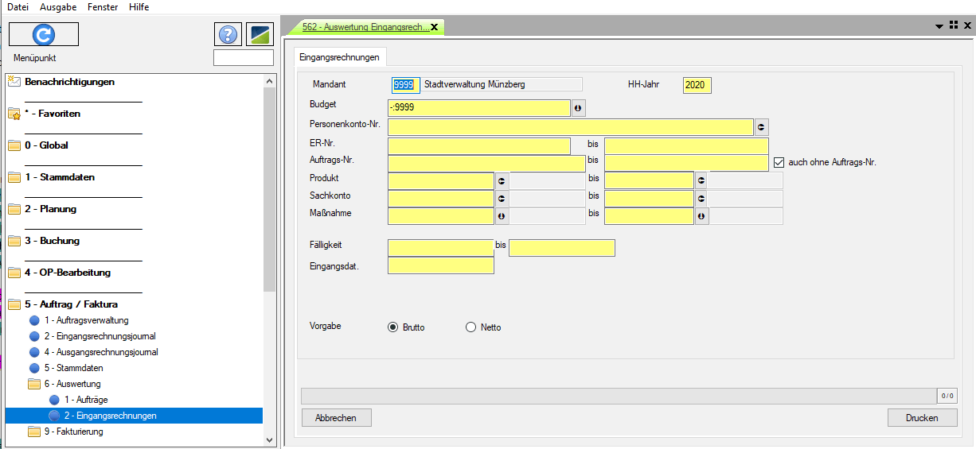Expand the '9 - Fakturierung' folder
The height and width of the screenshot is (449, 976).
click(34, 432)
